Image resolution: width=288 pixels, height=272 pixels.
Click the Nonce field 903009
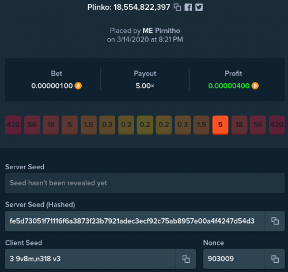234,259
